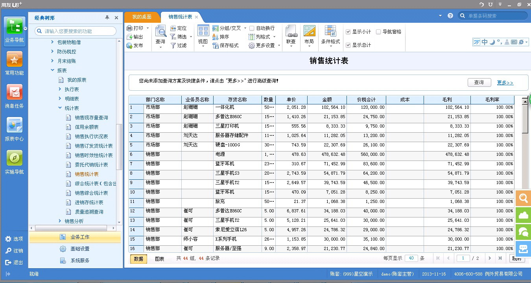Click the help question mark icon

[x=450, y=16]
